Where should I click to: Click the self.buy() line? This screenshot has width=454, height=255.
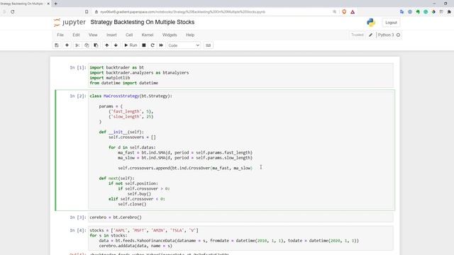(x=139, y=194)
